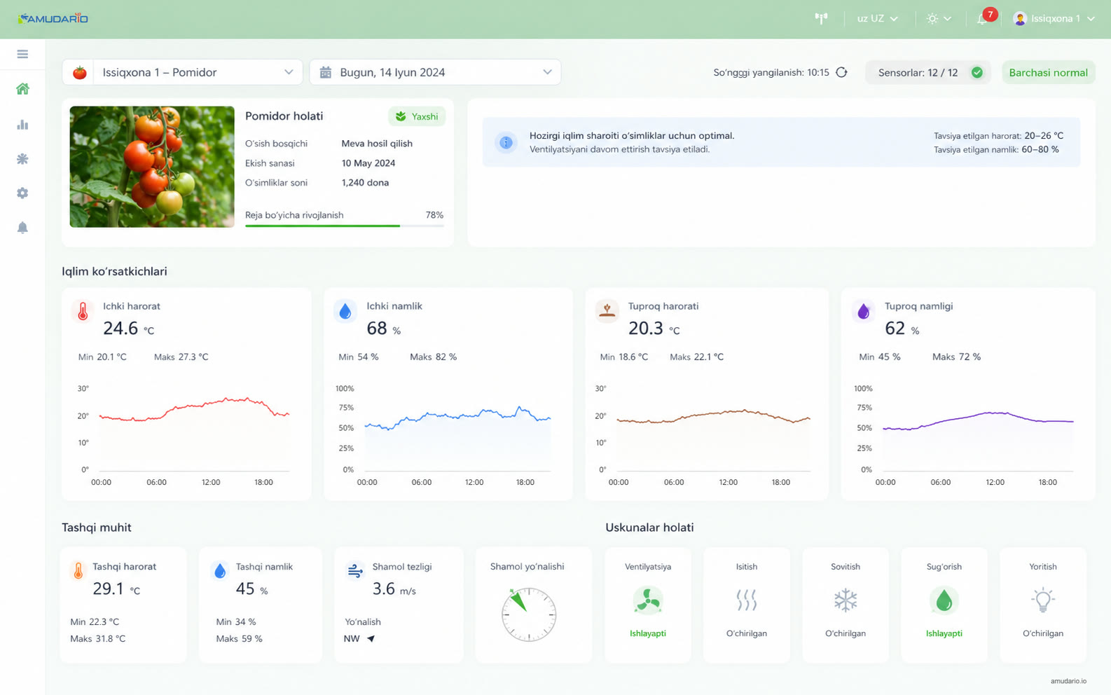The height and width of the screenshot is (695, 1111).
Task: Click the Tashqi muhit section heading
Action: click(97, 528)
